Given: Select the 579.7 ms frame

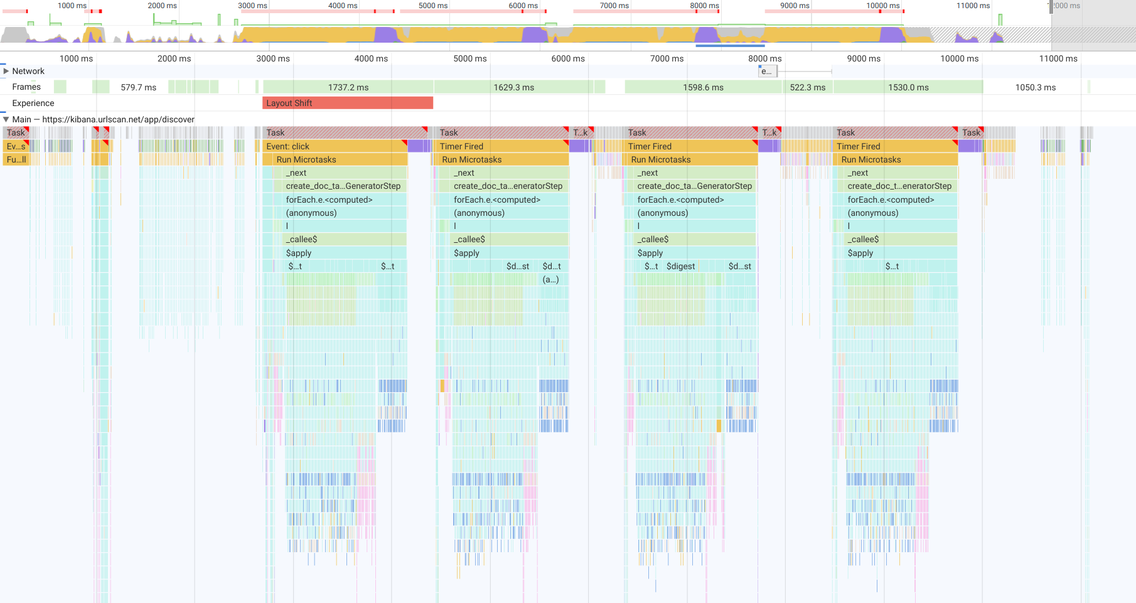Looking at the screenshot, I should coord(139,87).
